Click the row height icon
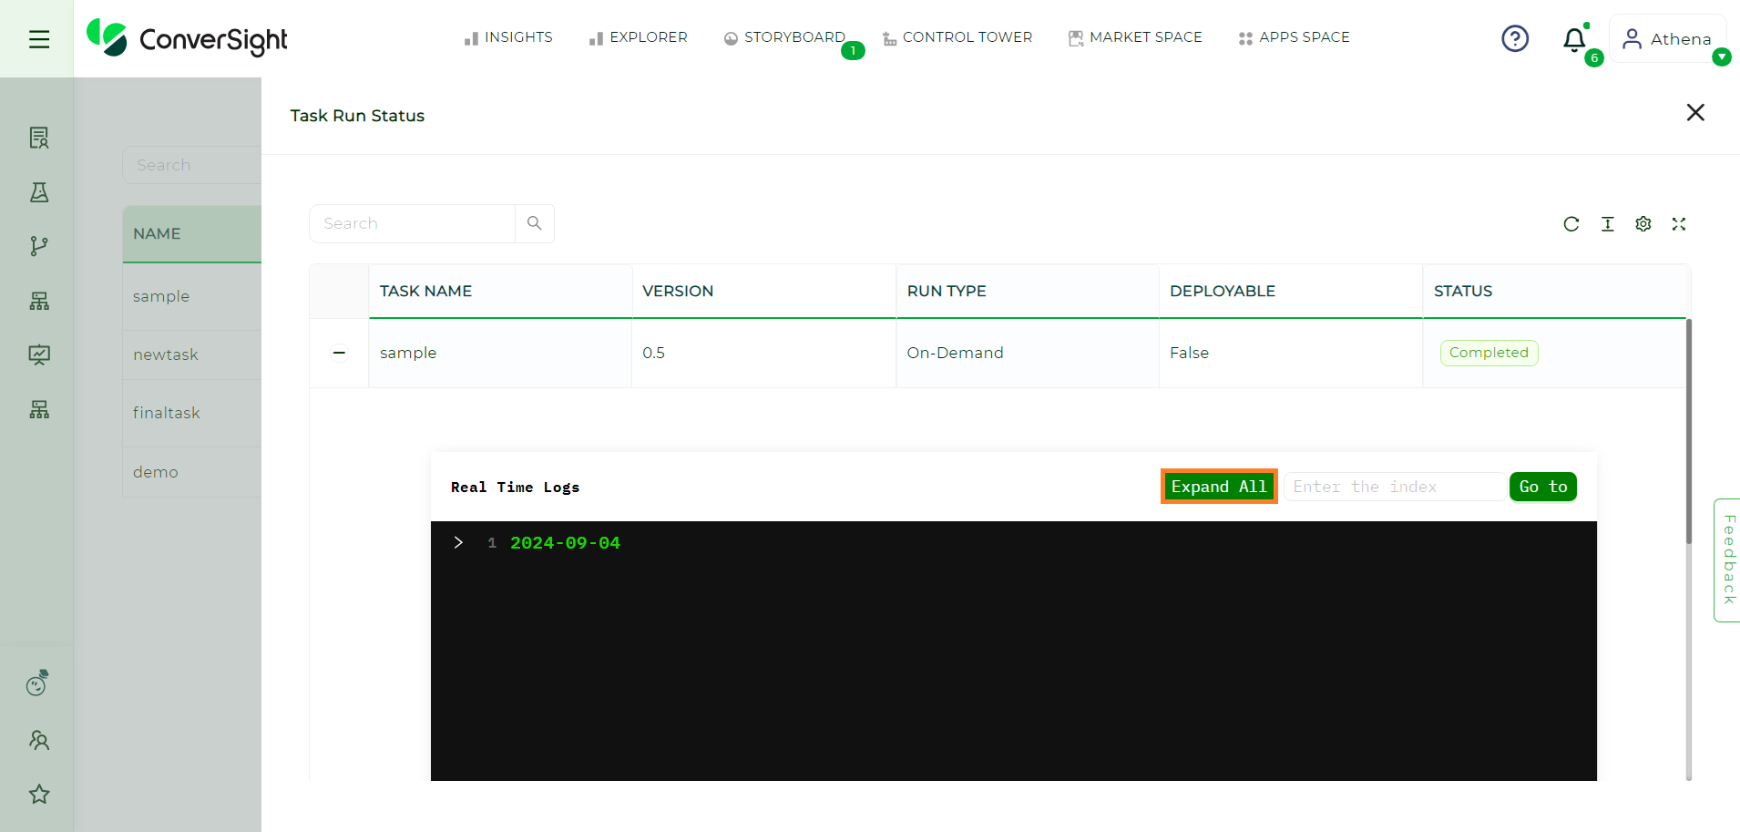1740x832 pixels. 1608,224
